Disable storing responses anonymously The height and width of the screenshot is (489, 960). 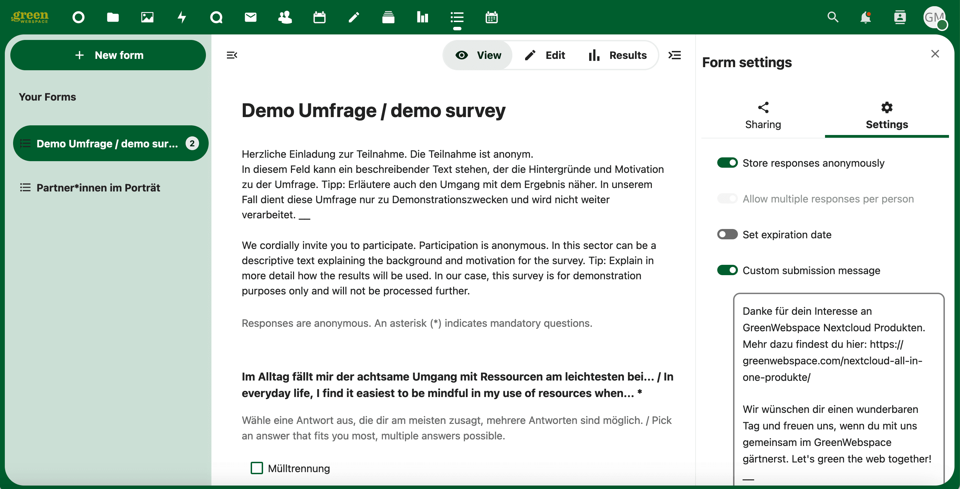pyautogui.click(x=727, y=163)
